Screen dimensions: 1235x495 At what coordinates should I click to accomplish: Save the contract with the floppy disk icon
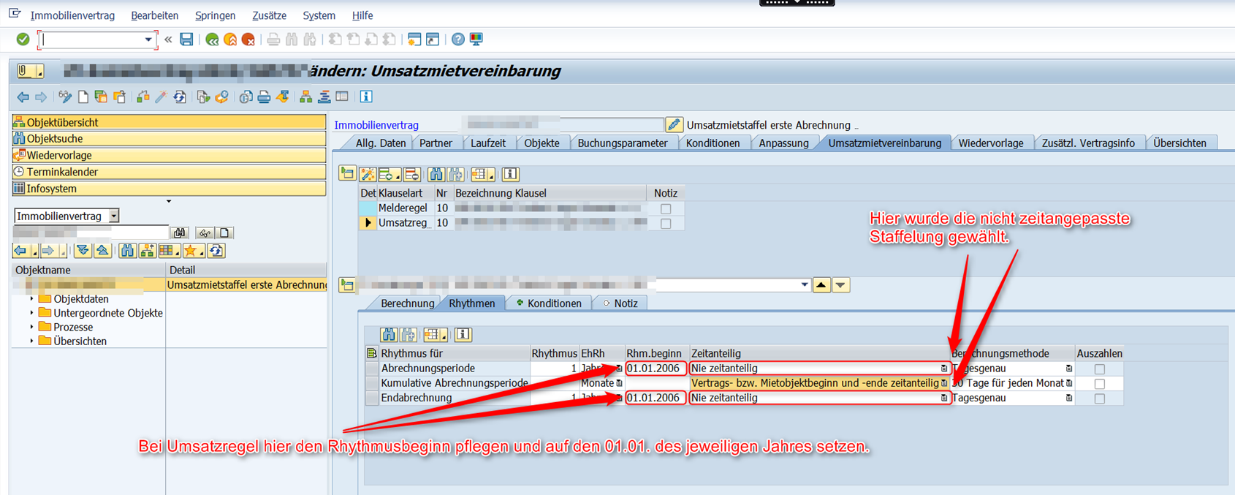(186, 39)
